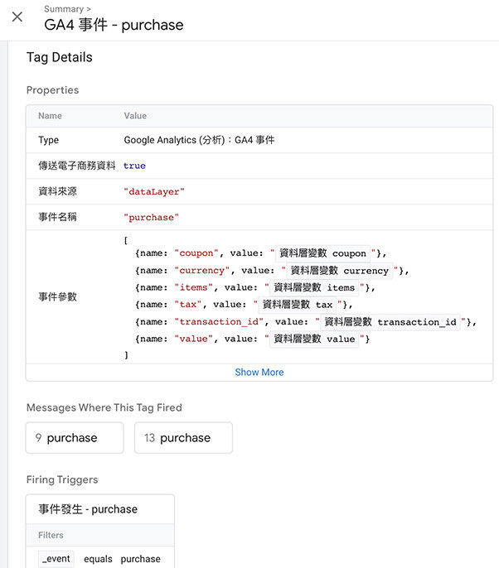499x568 pixels.
Task: Click the "coupon" parameter name
Action: coord(196,253)
